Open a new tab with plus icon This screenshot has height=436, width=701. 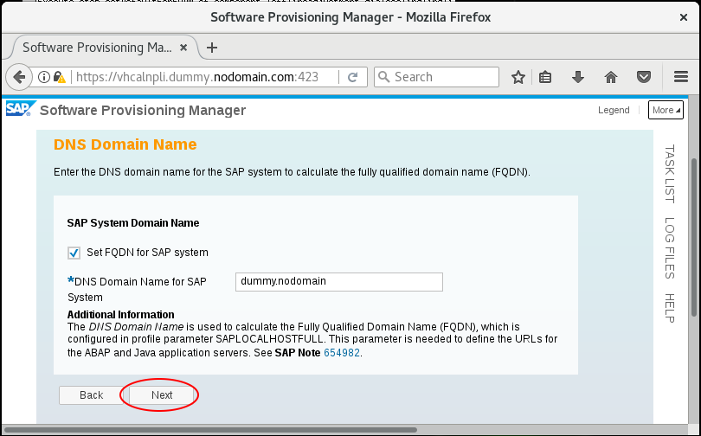click(212, 48)
